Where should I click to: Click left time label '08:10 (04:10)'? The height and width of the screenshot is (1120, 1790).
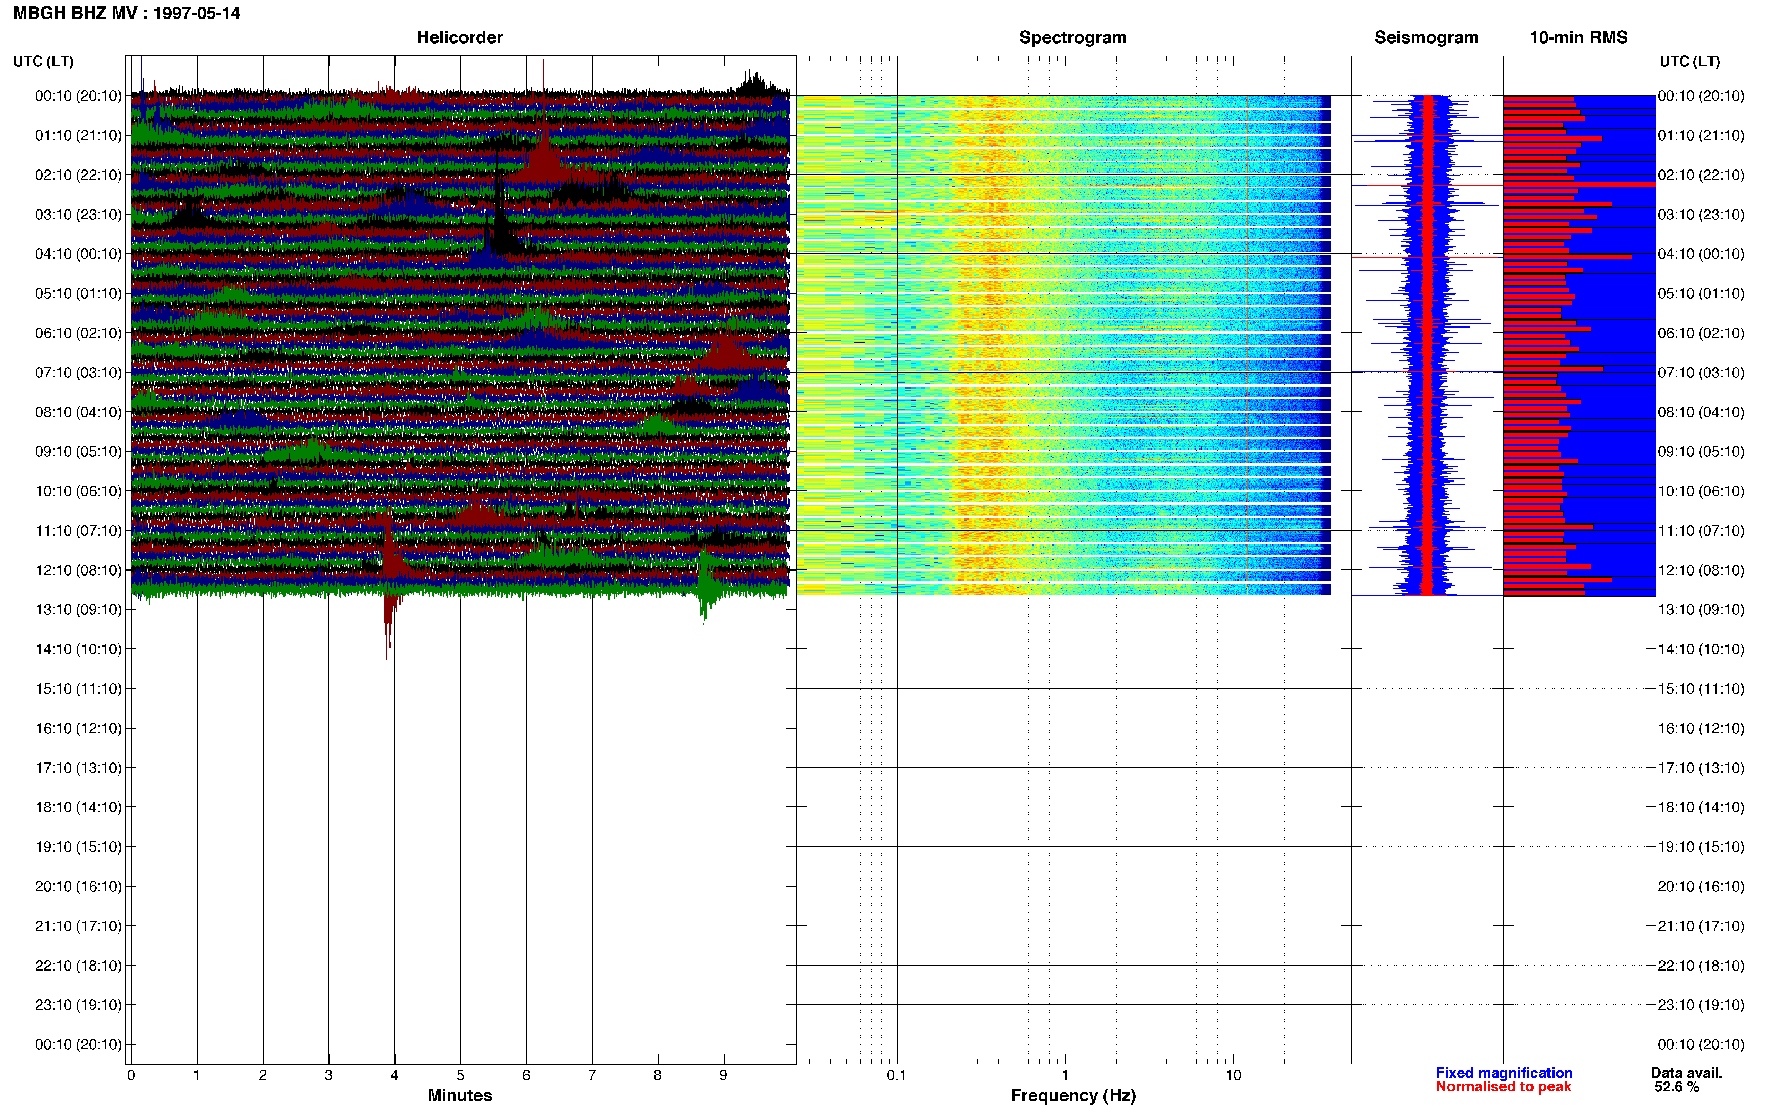[x=78, y=412]
